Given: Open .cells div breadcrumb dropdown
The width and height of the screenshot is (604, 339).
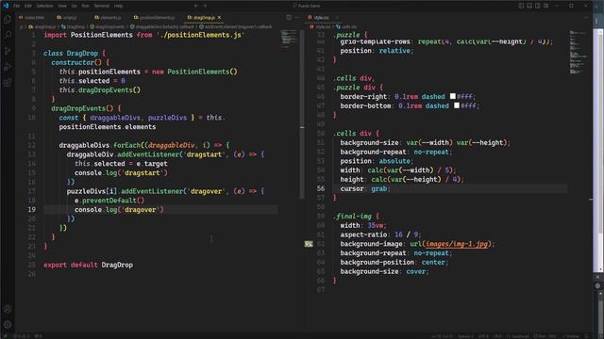Looking at the screenshot, I should coord(346,27).
